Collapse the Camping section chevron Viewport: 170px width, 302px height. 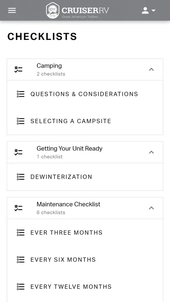pyautogui.click(x=151, y=69)
